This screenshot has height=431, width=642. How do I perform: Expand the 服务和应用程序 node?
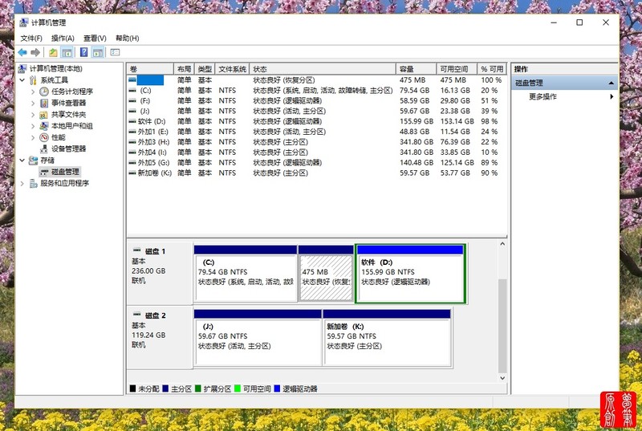pos(22,183)
